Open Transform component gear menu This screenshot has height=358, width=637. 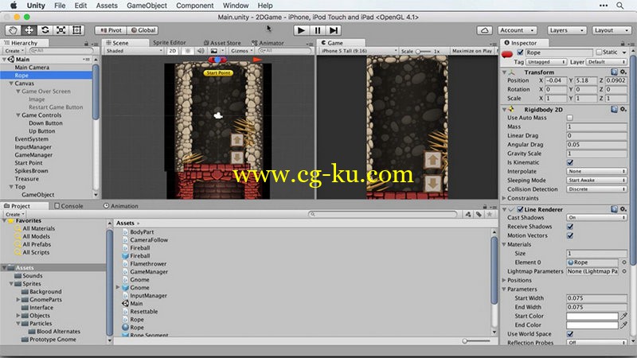623,72
